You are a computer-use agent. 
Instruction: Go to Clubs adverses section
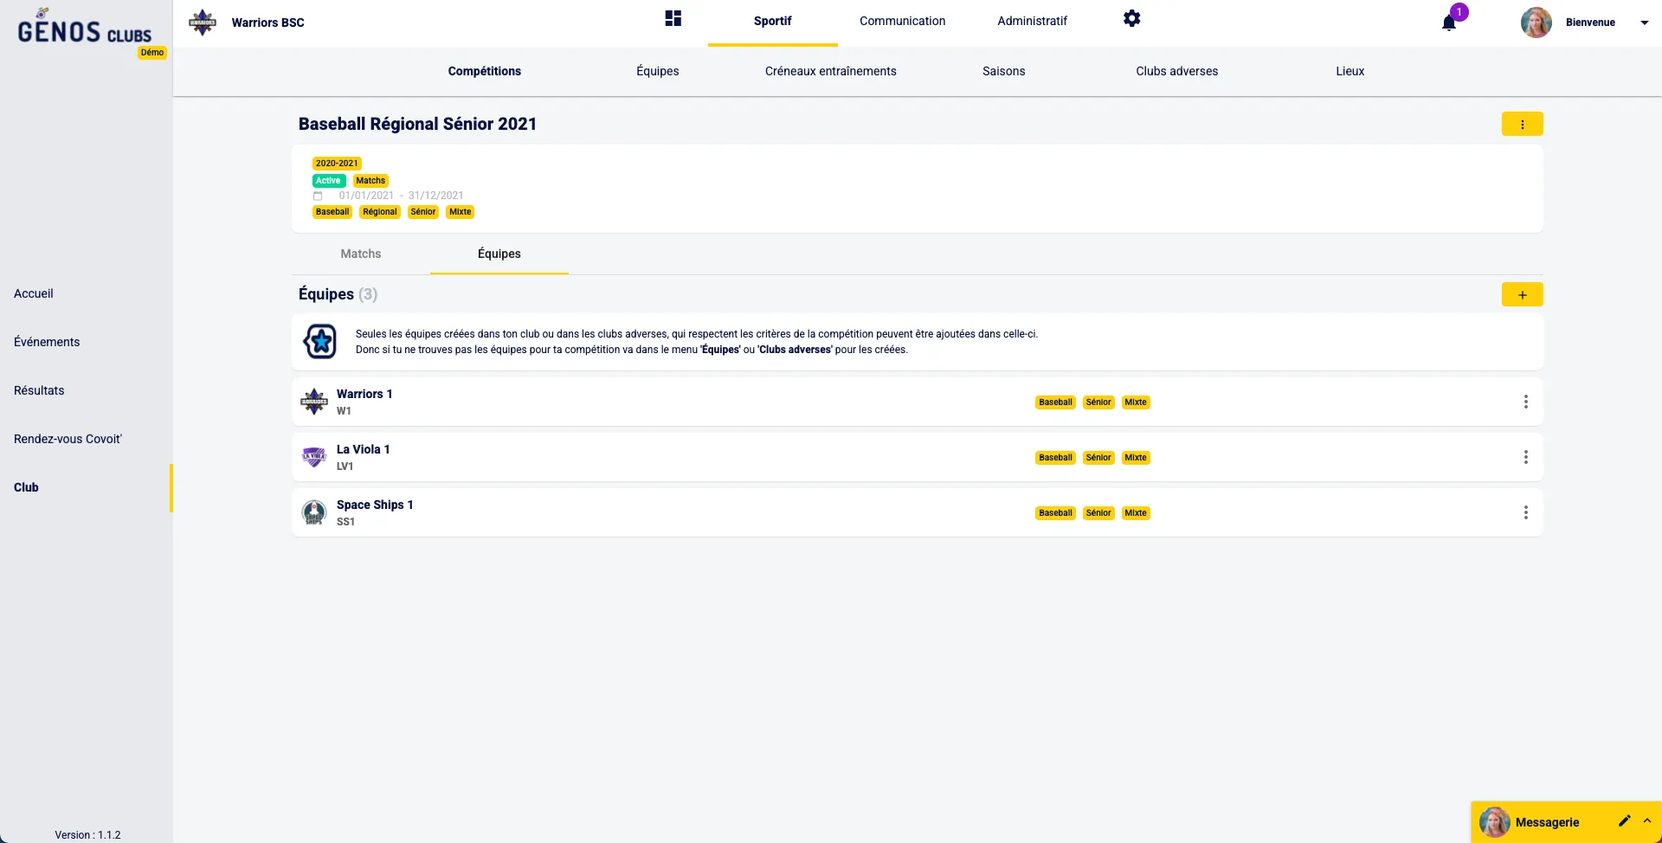pos(1176,71)
